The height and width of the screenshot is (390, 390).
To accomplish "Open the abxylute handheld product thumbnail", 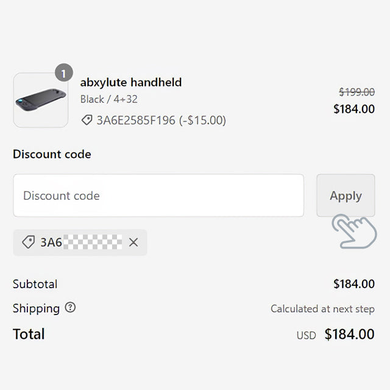I will coord(41,100).
